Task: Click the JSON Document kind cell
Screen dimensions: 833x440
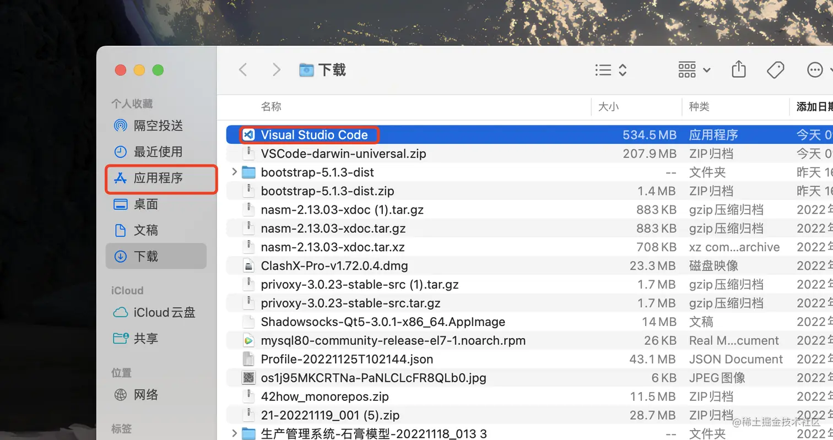Action: pos(735,359)
